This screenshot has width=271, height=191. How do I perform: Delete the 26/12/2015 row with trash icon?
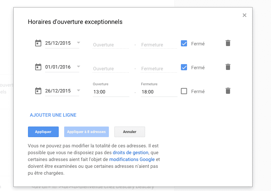228,91
